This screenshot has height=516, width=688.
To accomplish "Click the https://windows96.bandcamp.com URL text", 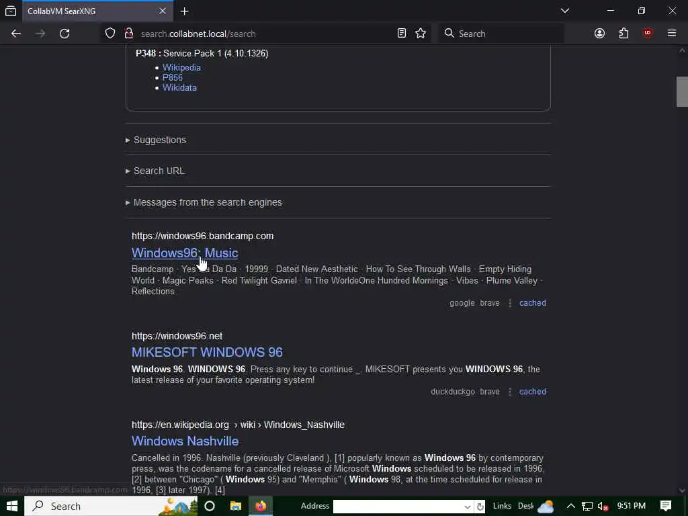I will 202,236.
